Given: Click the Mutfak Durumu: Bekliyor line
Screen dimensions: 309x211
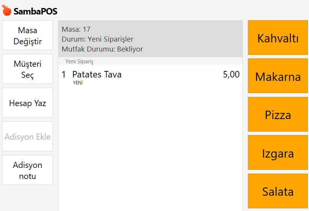Looking at the screenshot, I should point(102,49).
